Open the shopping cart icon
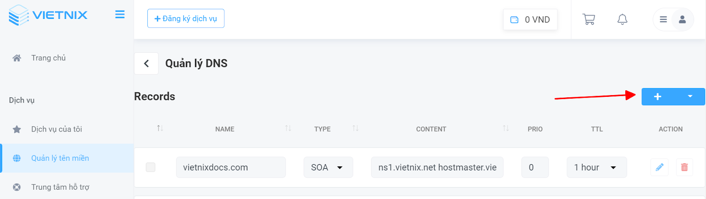Screen dimensions: 706x199 (589, 19)
